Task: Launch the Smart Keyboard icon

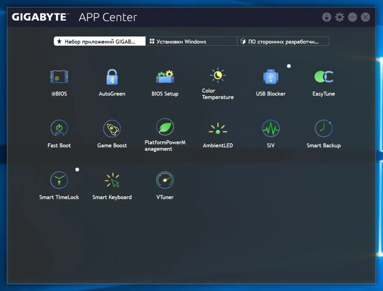Action: [112, 180]
